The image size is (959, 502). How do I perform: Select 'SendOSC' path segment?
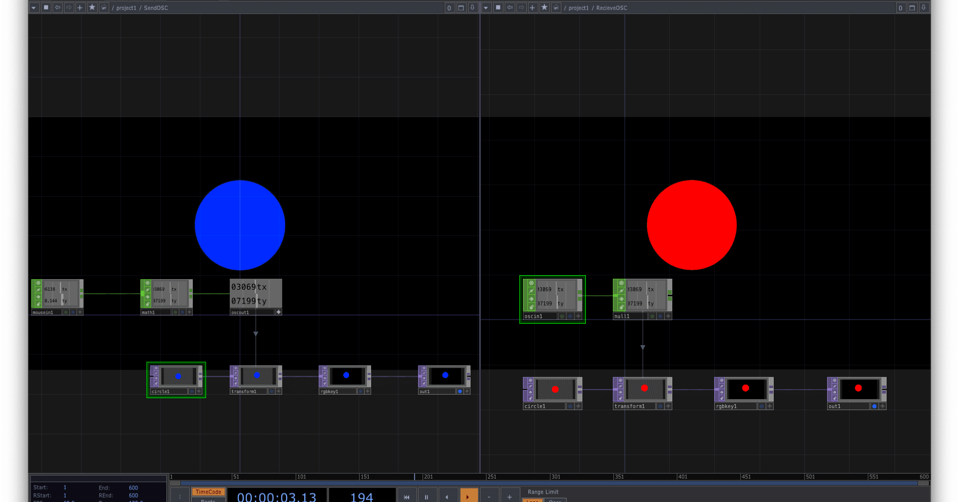tap(156, 8)
